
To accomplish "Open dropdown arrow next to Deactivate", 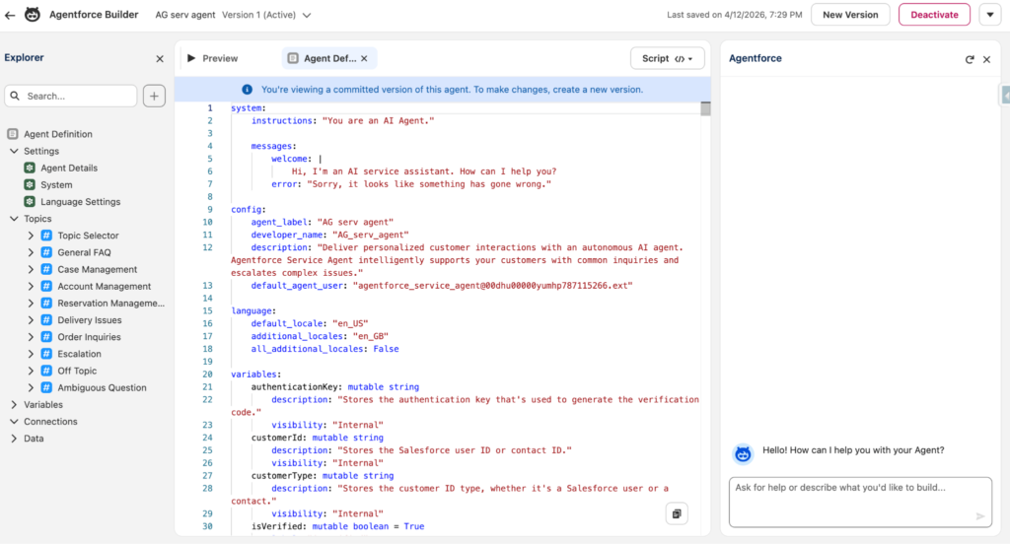I will click(x=989, y=15).
